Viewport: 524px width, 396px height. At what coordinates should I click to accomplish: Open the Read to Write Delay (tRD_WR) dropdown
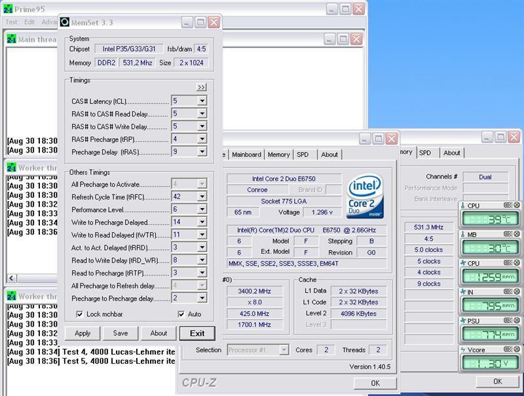point(202,260)
